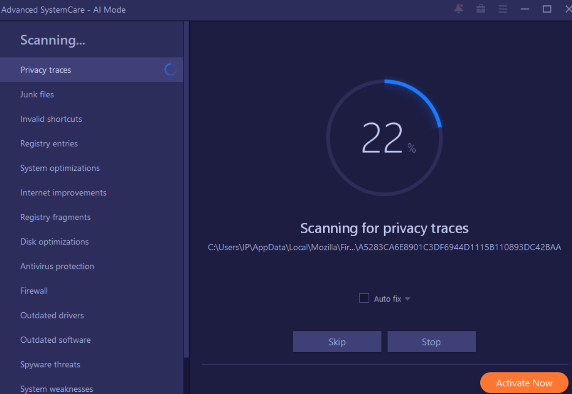Viewport: 572px width, 394px height.
Task: Choose Antivirus protection in sidebar
Action: click(57, 266)
